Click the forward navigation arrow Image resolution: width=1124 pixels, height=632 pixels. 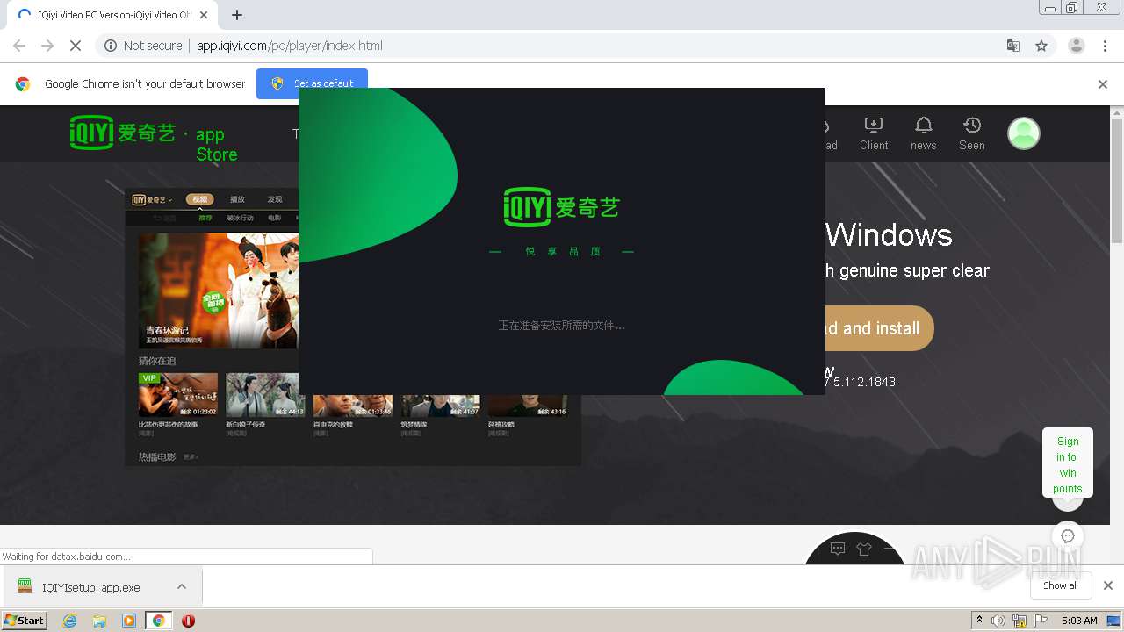click(x=47, y=46)
